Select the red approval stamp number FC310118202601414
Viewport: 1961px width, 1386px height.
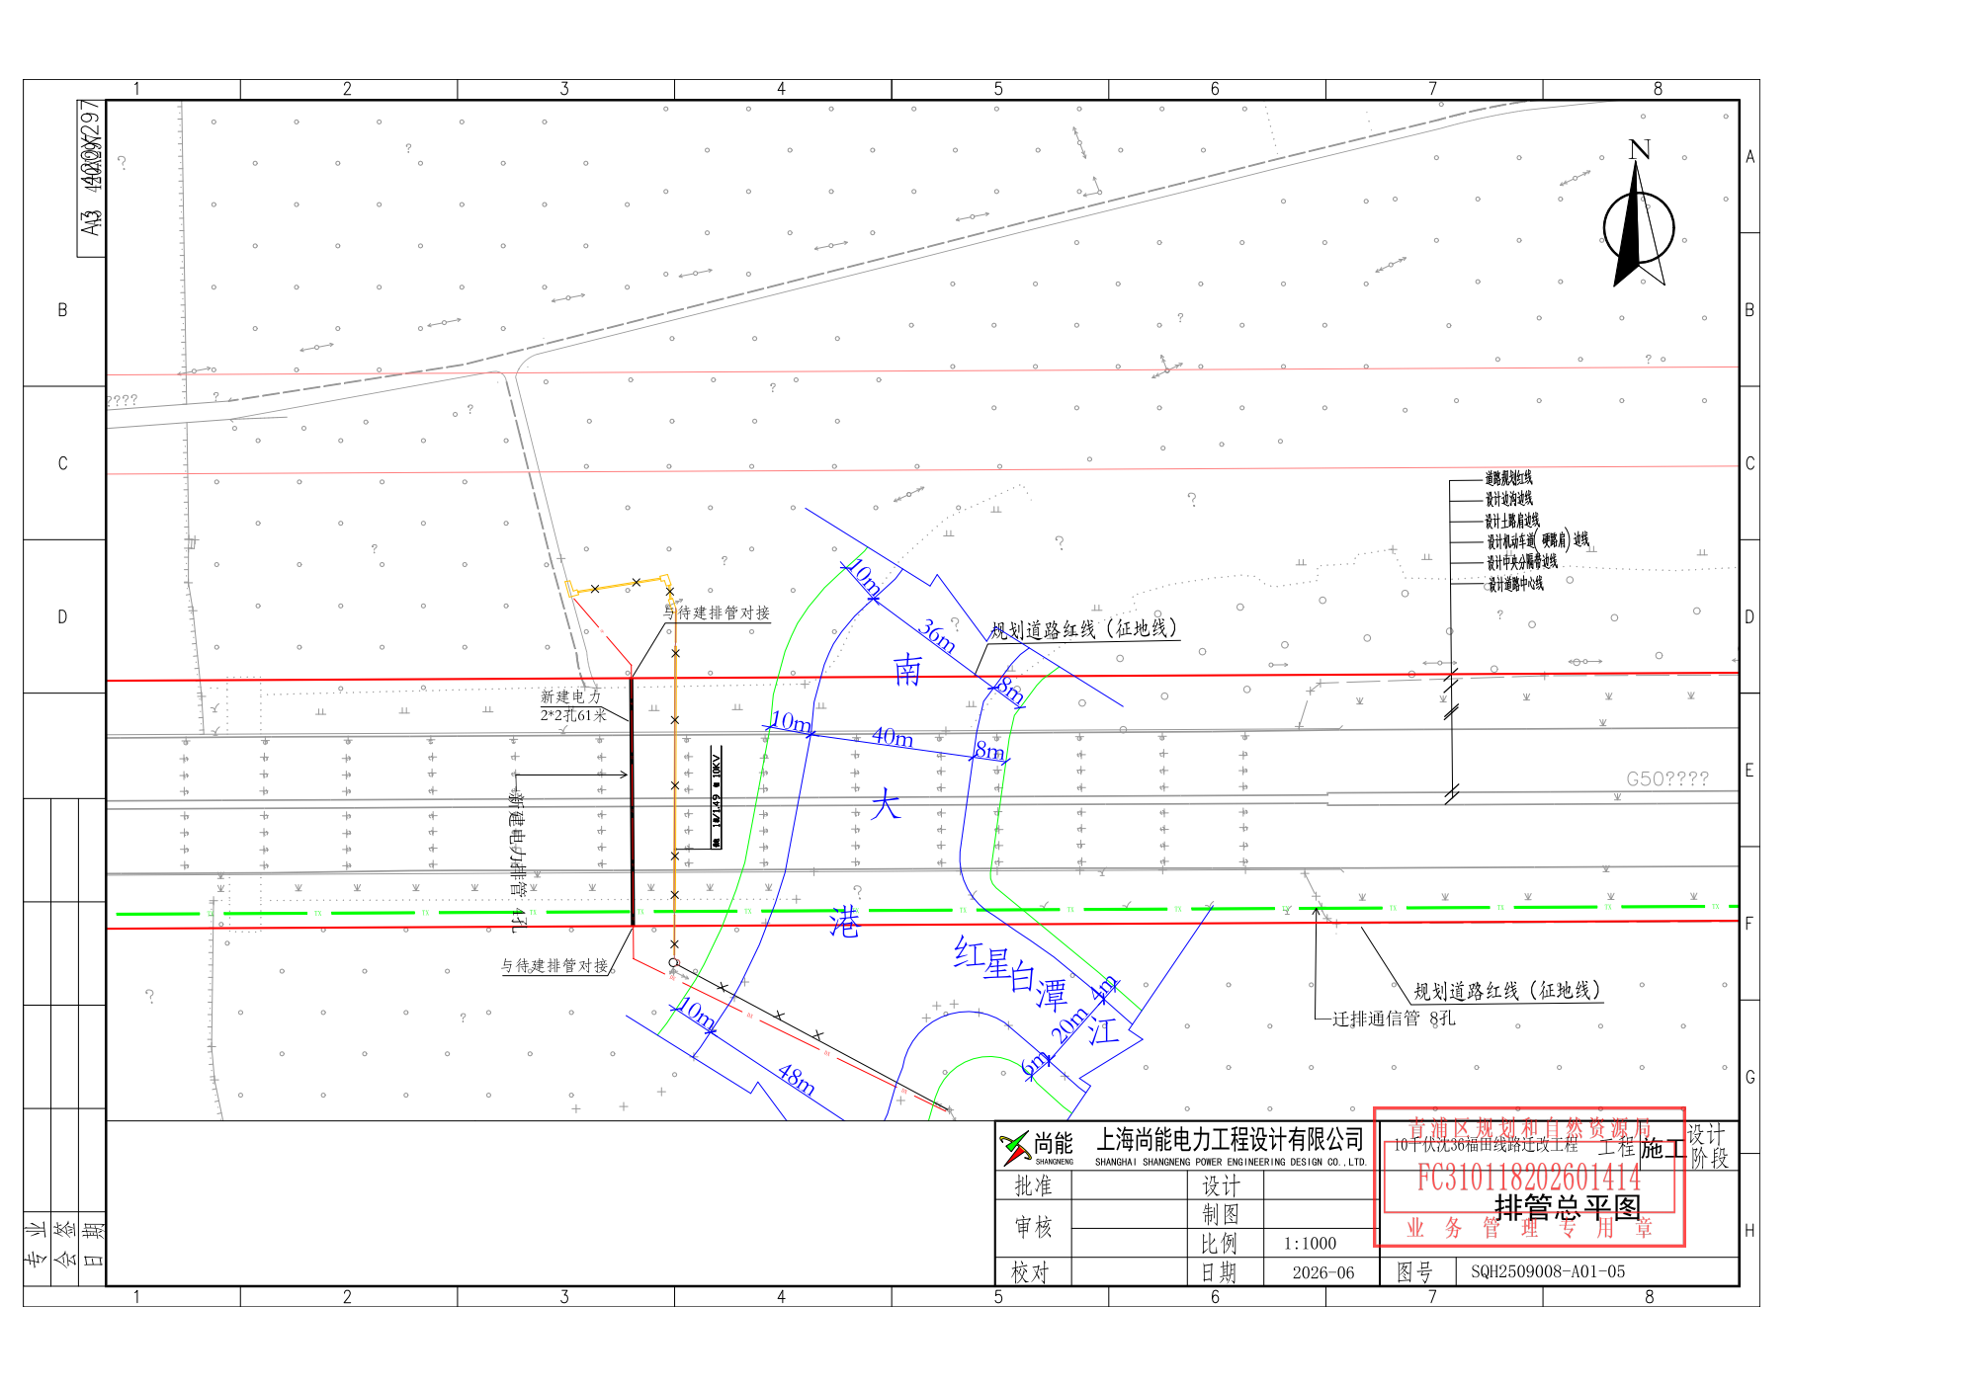pyautogui.click(x=1528, y=1178)
